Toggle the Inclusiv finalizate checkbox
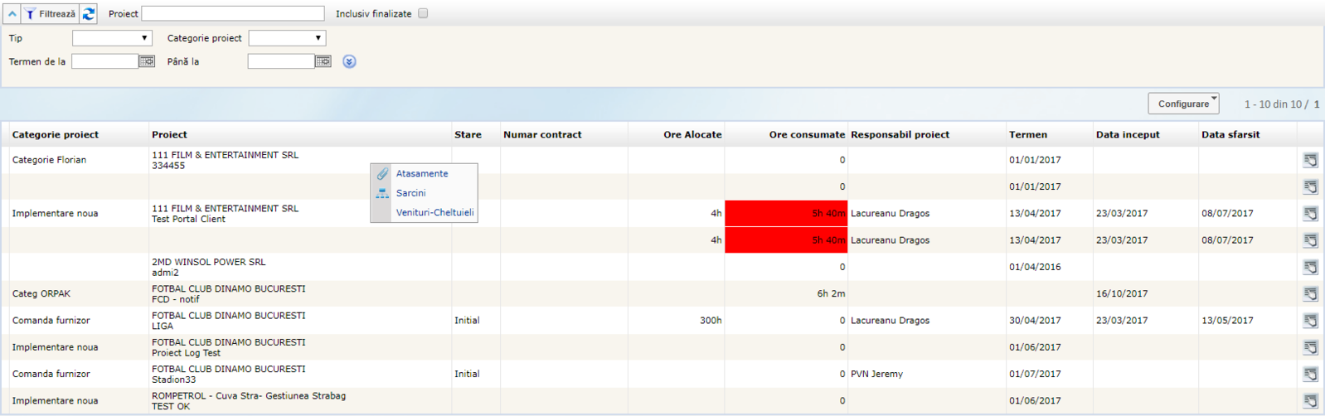 coord(423,13)
